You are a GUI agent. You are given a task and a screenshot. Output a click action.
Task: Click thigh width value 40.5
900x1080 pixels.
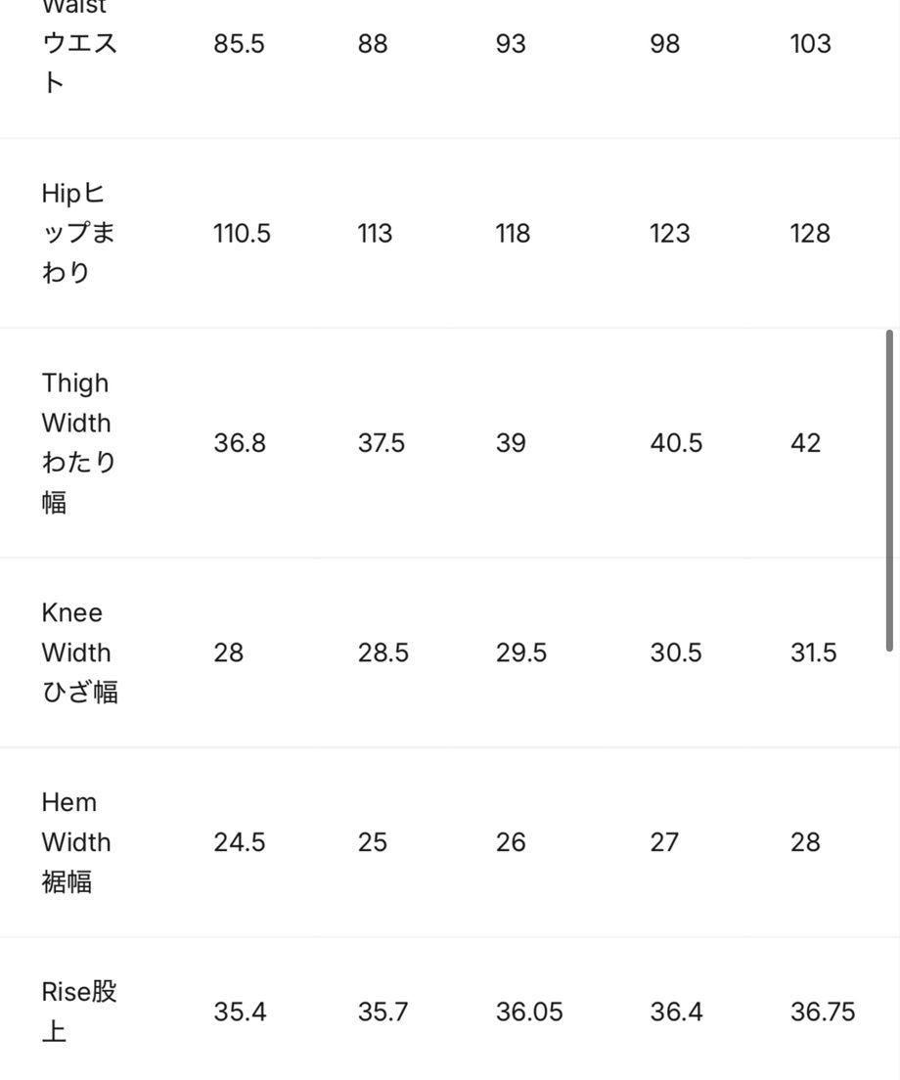coord(676,443)
